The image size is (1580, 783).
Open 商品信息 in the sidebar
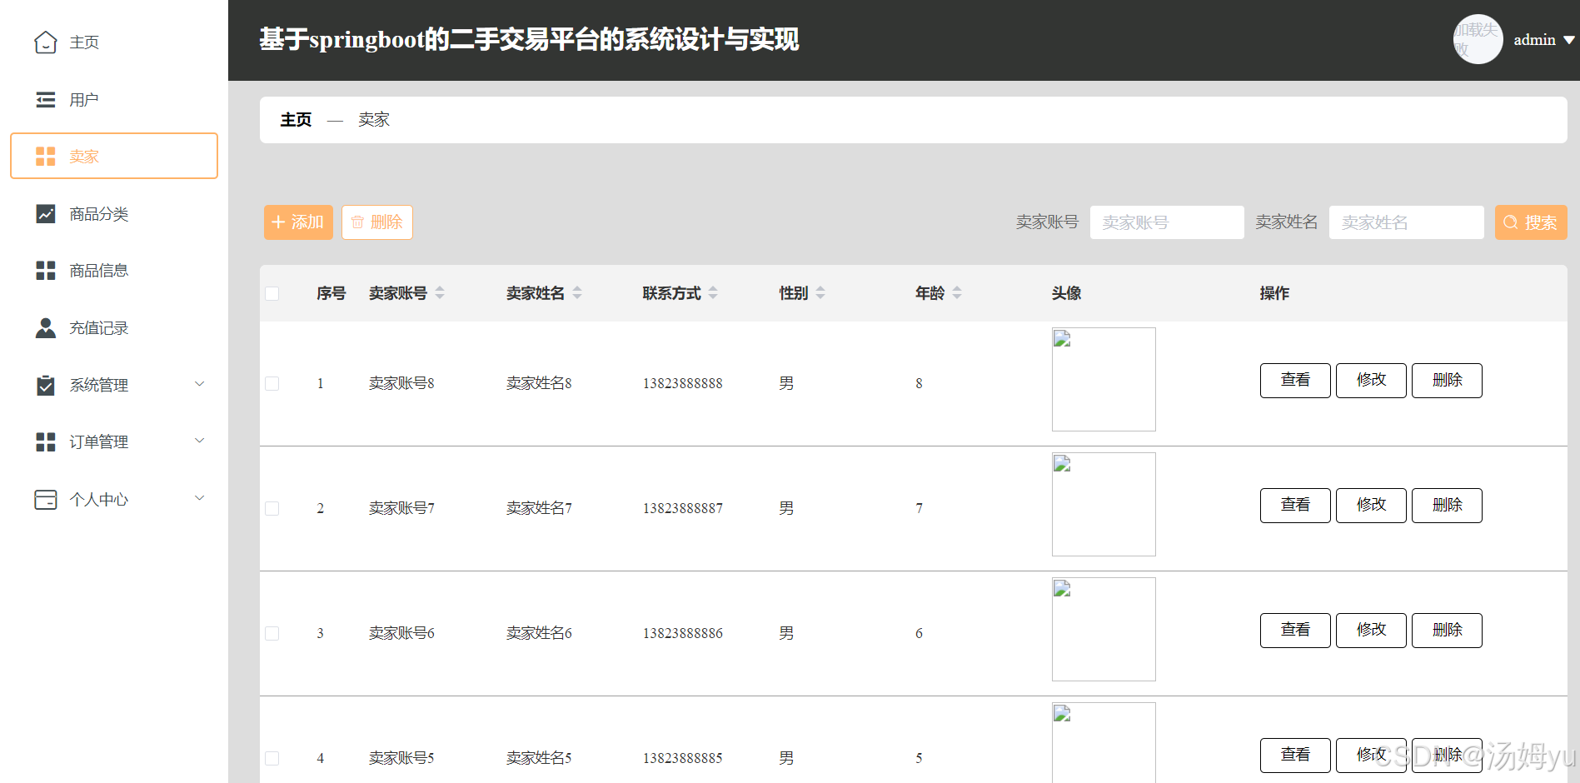tap(114, 271)
